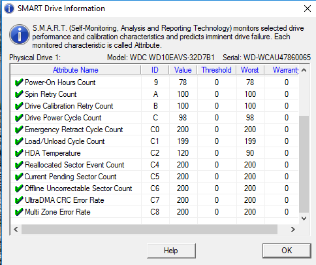Screen dimensions: 316x265
Task: Select the Reallocated Sector Event Count row
Action: (x=155, y=165)
